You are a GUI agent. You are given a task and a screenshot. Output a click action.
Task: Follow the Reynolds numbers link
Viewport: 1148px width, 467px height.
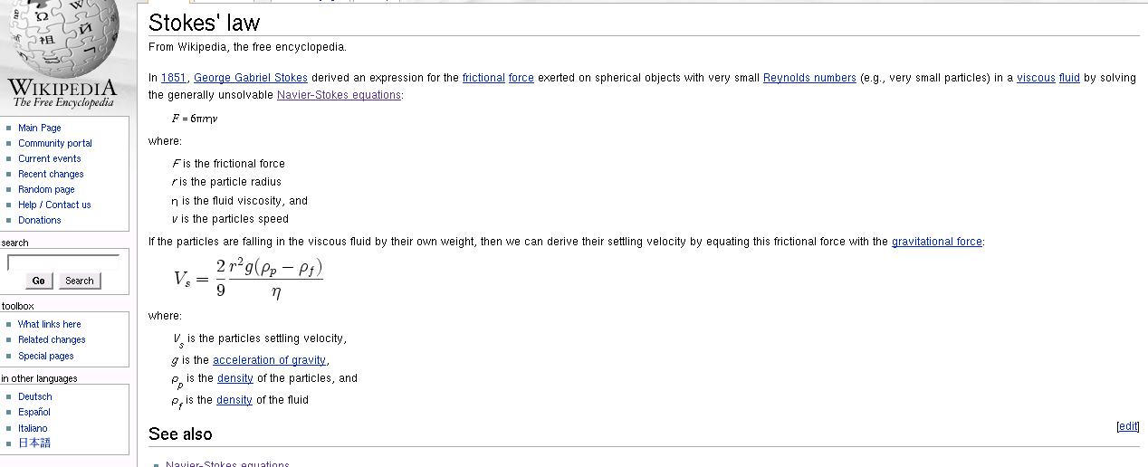(809, 78)
